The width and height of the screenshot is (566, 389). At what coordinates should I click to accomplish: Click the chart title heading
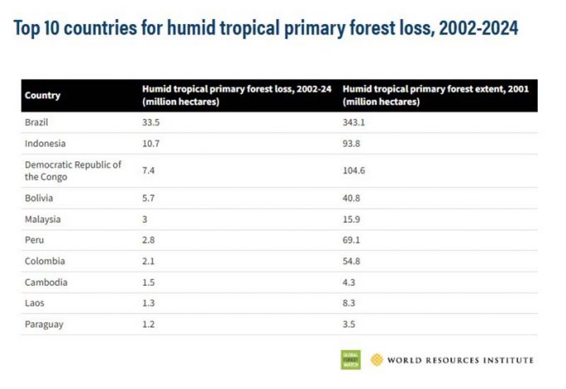pos(266,29)
